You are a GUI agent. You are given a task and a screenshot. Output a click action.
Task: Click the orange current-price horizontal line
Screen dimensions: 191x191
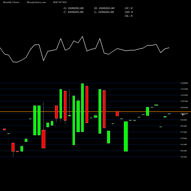[x=95, y=112]
